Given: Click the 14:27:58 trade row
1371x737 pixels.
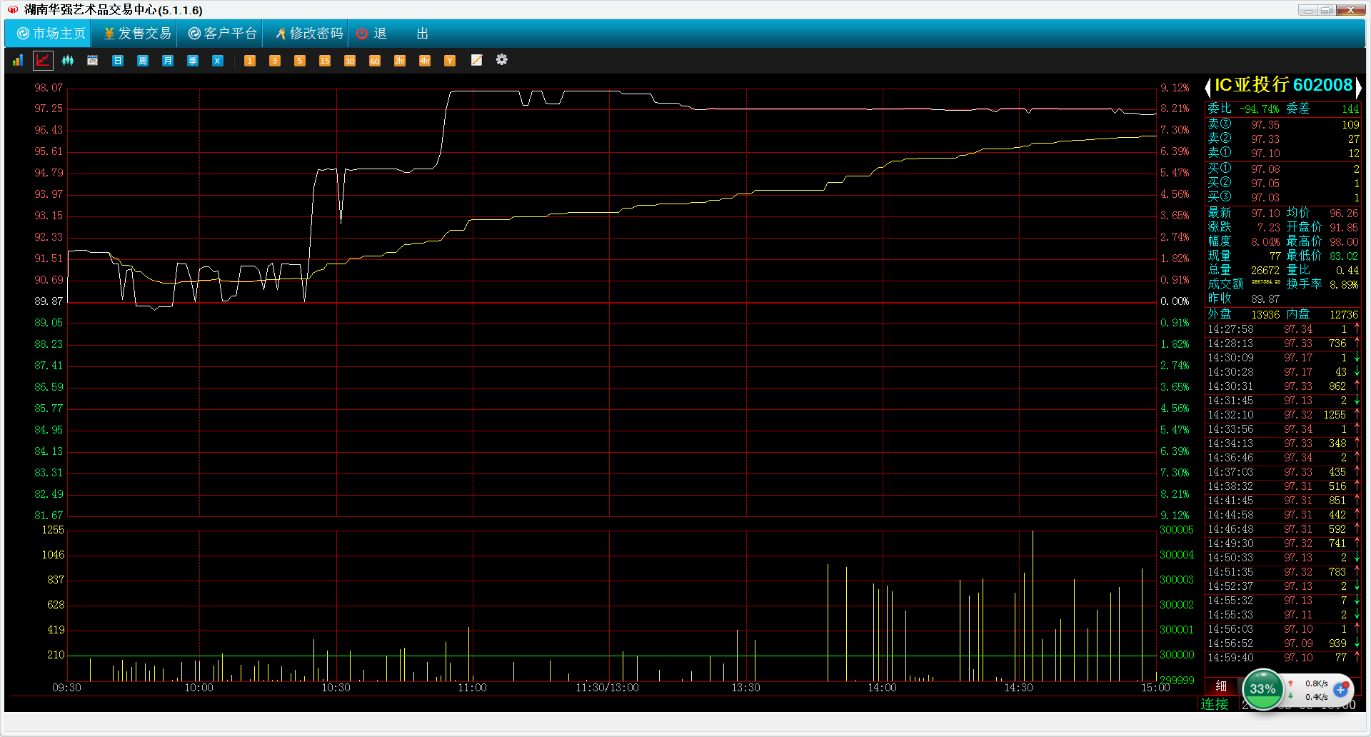Looking at the screenshot, I should [x=1283, y=329].
